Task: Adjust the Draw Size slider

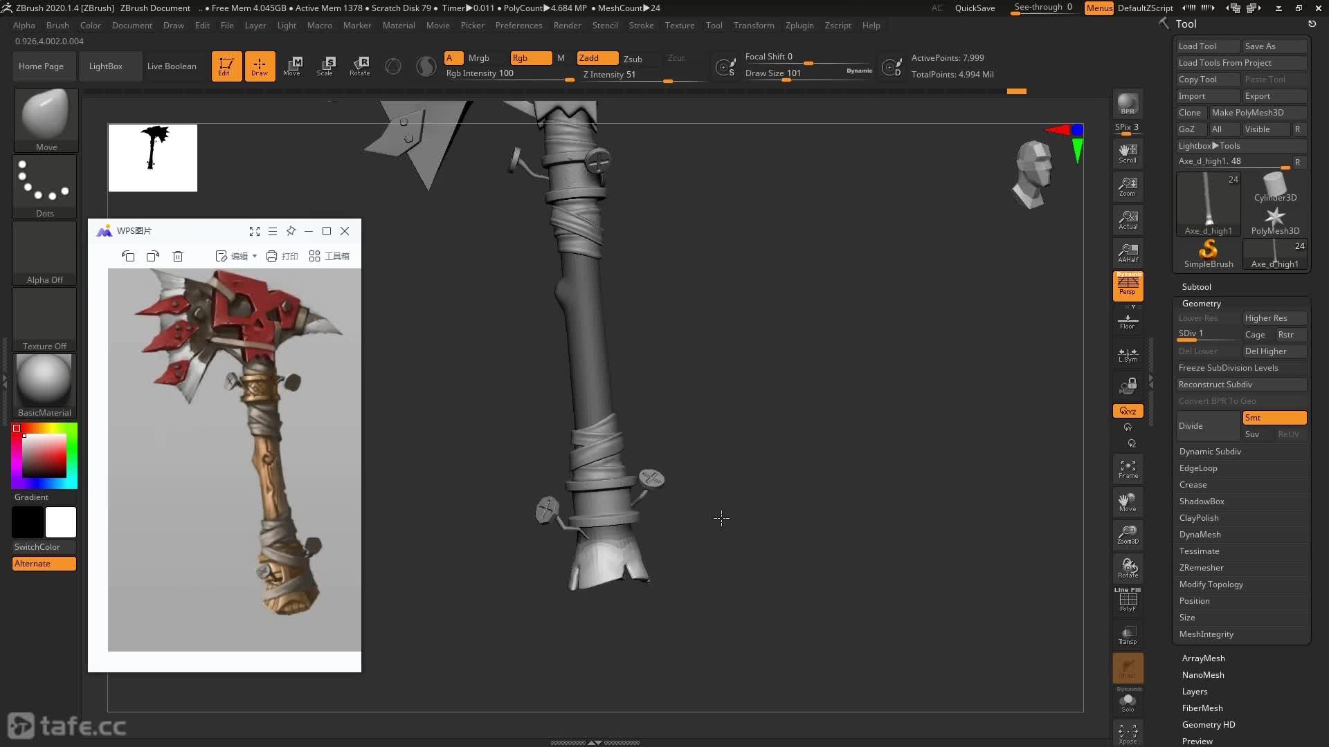Action: pyautogui.click(x=808, y=74)
